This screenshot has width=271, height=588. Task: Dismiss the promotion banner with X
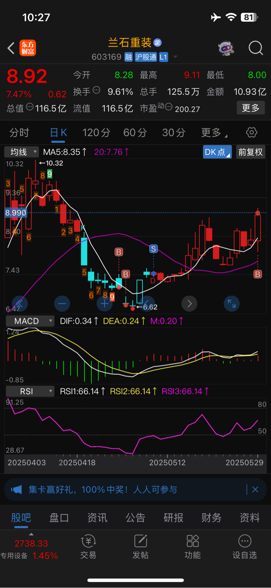[255, 489]
